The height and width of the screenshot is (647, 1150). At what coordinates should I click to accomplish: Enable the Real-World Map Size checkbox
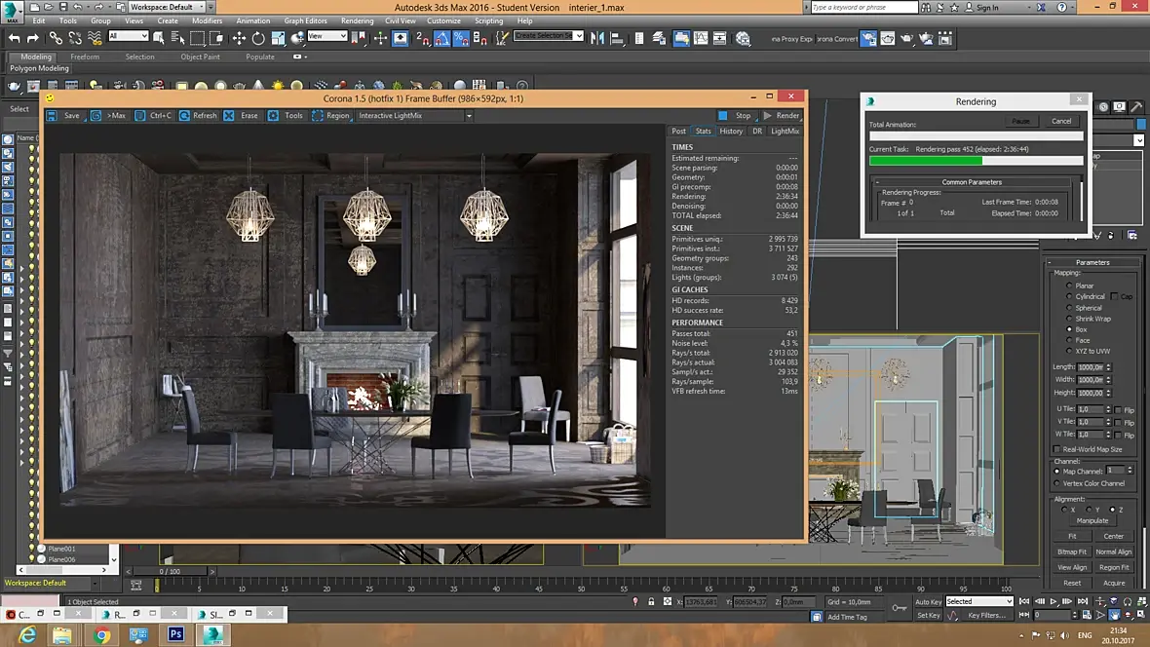tap(1056, 449)
